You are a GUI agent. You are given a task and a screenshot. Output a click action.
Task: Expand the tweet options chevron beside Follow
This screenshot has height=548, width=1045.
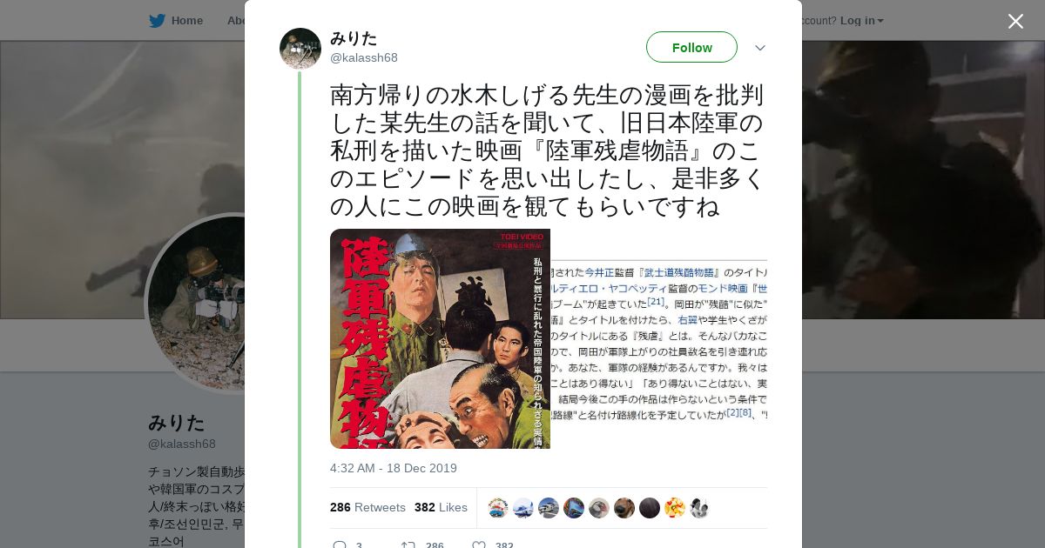(x=760, y=48)
